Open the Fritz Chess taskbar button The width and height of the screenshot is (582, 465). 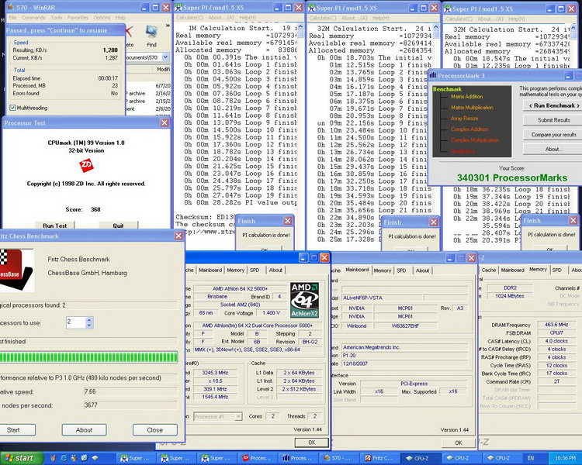pos(379,458)
